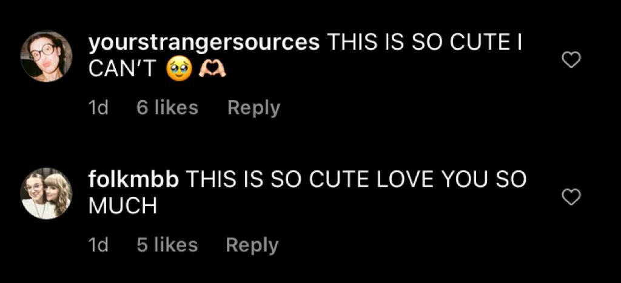Like the yourstrangersources comment with heart icon
This screenshot has width=621, height=283.
571,60
